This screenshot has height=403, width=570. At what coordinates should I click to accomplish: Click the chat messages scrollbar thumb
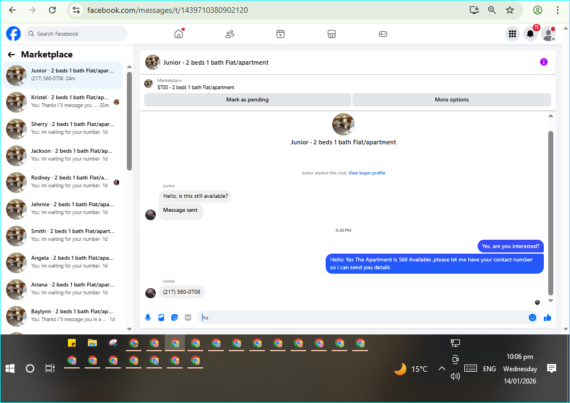551,213
